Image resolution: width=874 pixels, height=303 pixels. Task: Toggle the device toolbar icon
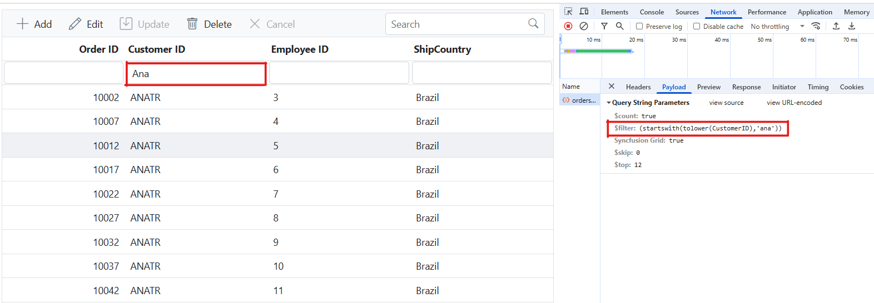click(x=584, y=12)
